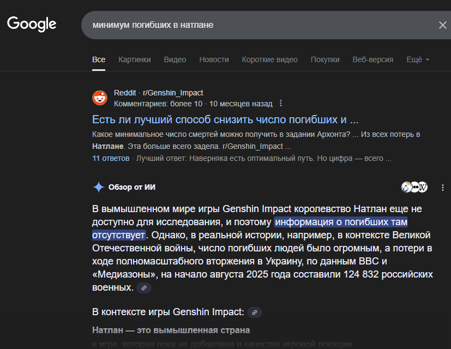451x349 pixels.
Task: Click the sparkle icon next to Обзор от ИИ
Action: click(x=99, y=187)
